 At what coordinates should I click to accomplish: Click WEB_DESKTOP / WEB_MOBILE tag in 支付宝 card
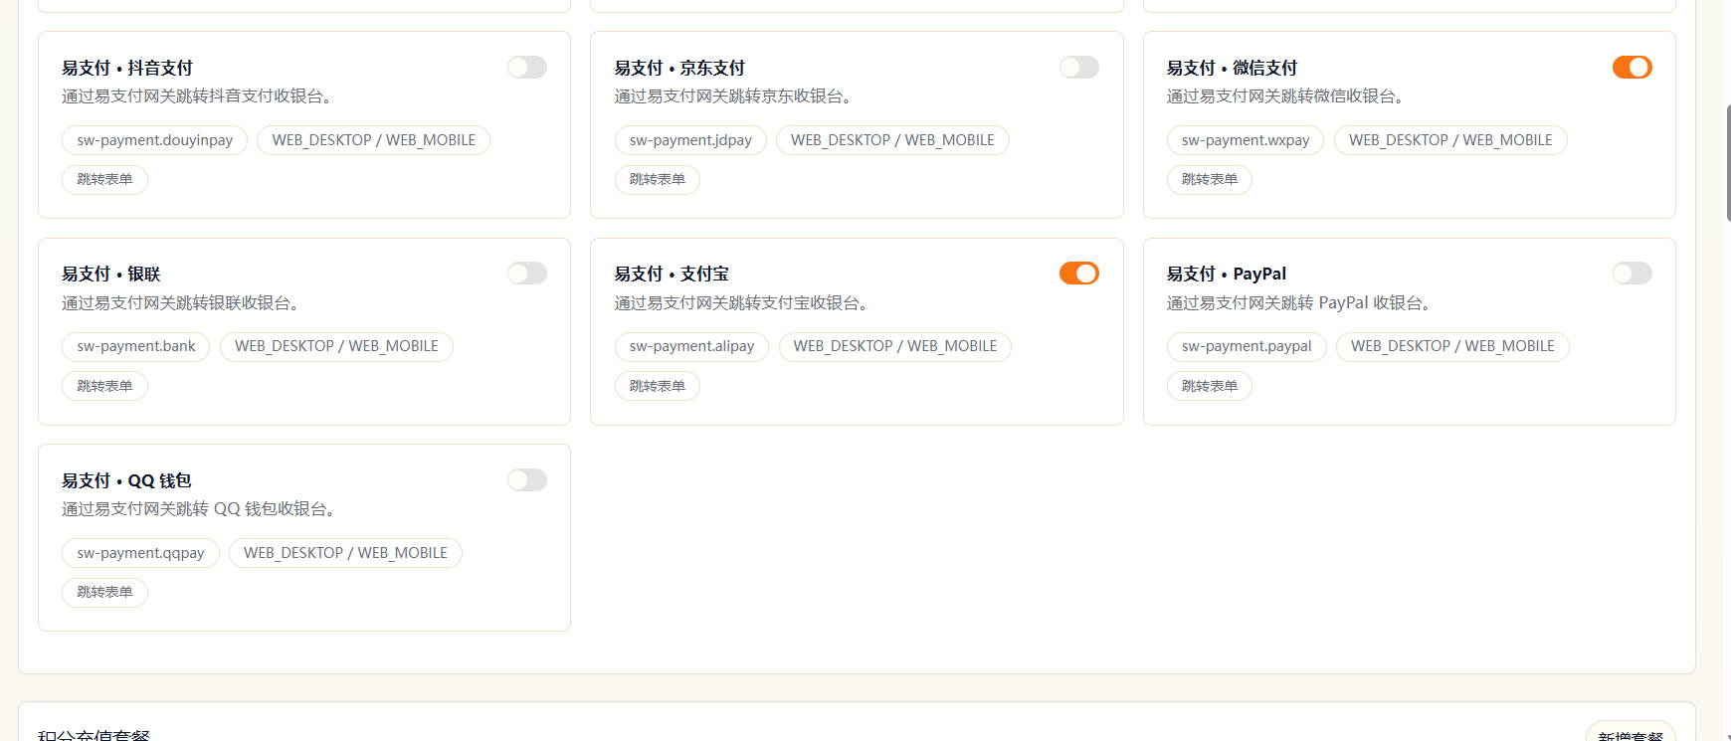895,346
